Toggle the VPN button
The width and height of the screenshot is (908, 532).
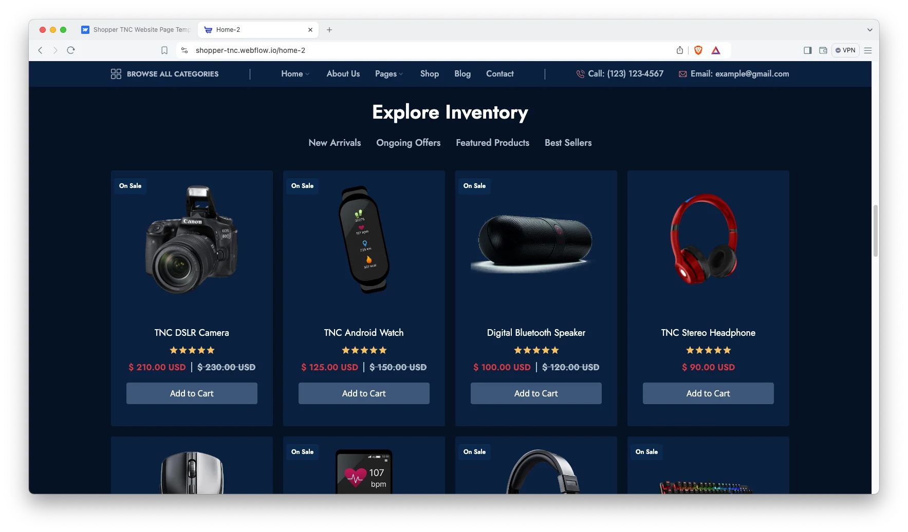point(845,50)
